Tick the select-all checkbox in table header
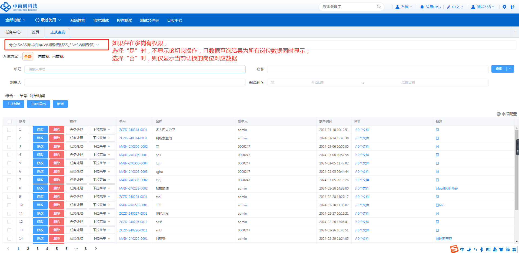 click(x=10, y=122)
